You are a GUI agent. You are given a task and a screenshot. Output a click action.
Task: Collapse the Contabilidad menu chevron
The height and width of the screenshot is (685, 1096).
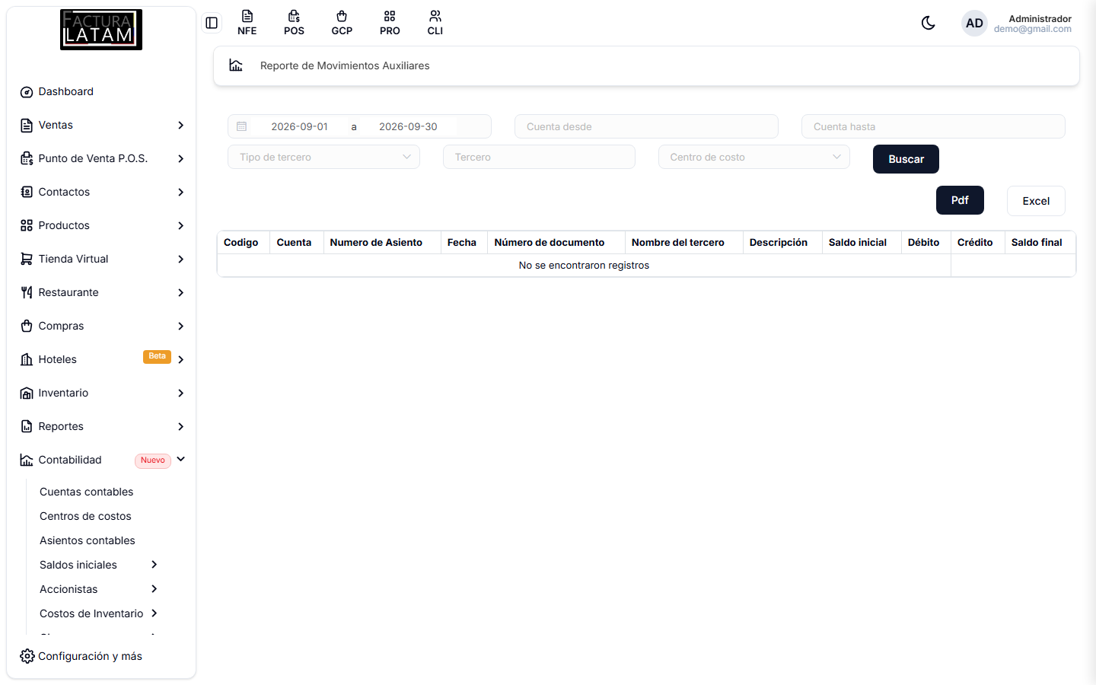(x=181, y=460)
